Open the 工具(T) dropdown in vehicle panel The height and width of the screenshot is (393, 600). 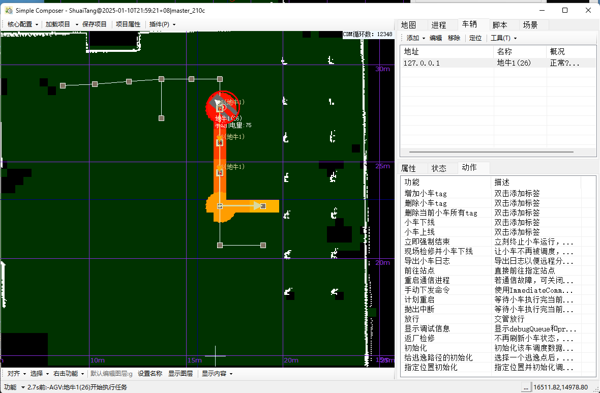point(503,38)
